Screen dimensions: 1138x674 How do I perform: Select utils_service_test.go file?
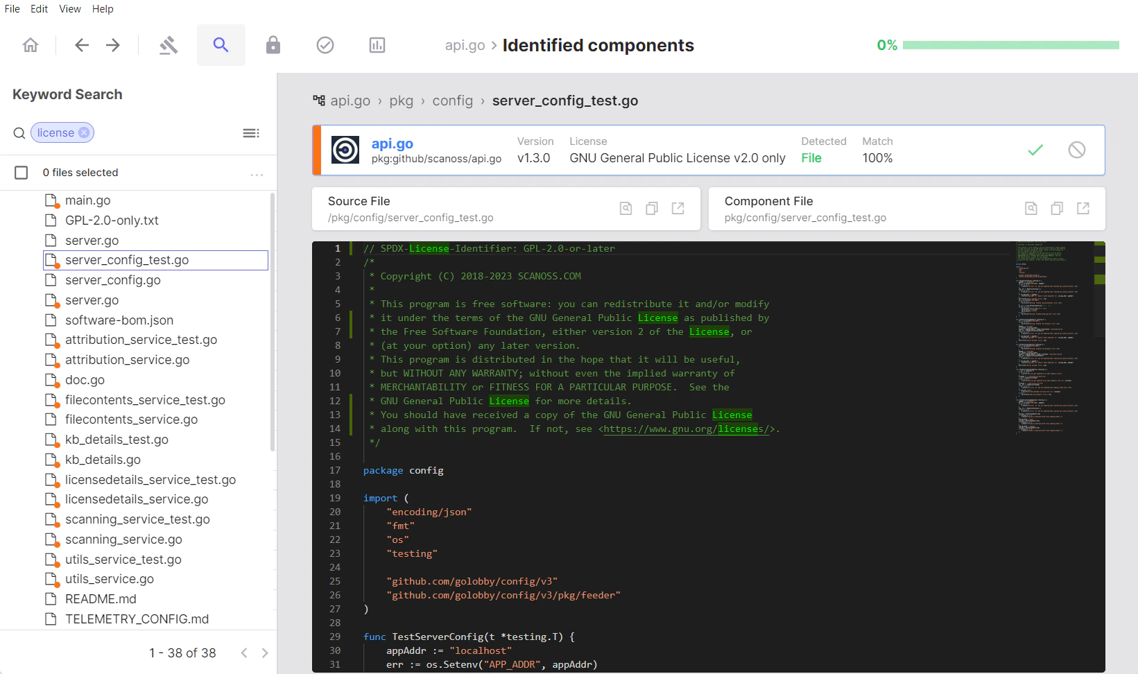click(123, 560)
